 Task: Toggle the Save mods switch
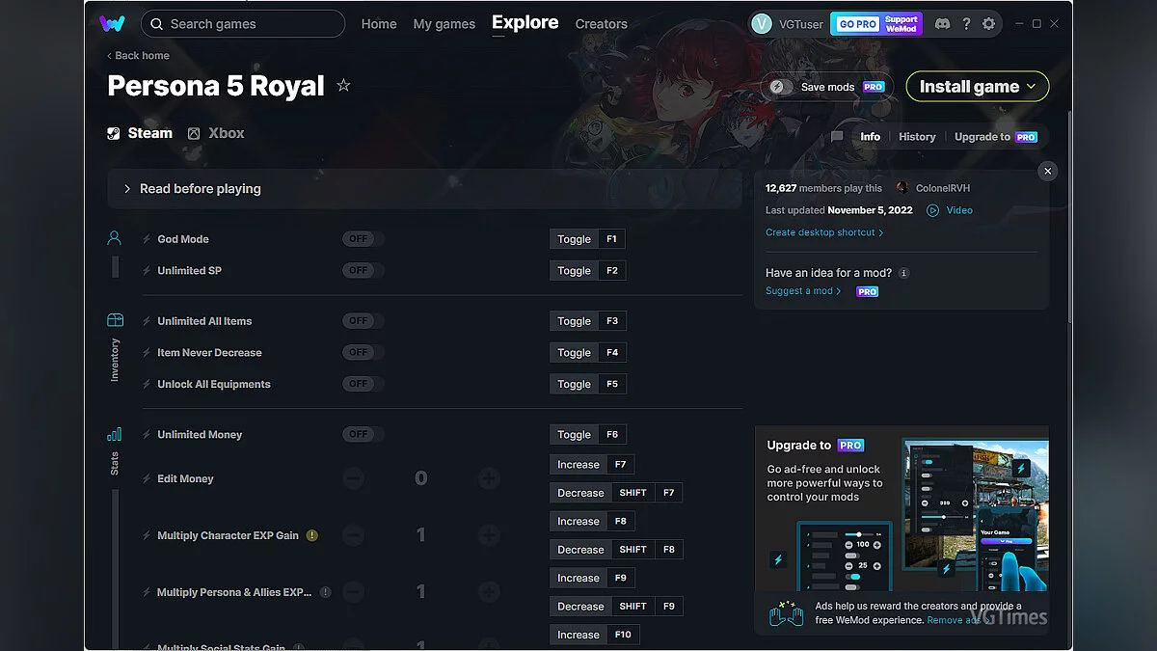(782, 87)
